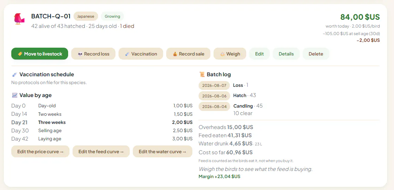394x190 pixels.
Task: Move batch to livestock
Action: coord(40,54)
